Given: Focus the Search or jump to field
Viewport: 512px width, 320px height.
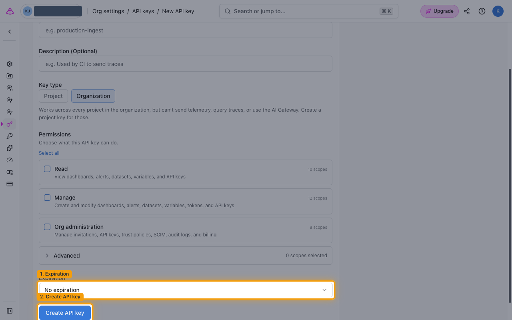Looking at the screenshot, I should click(x=309, y=11).
